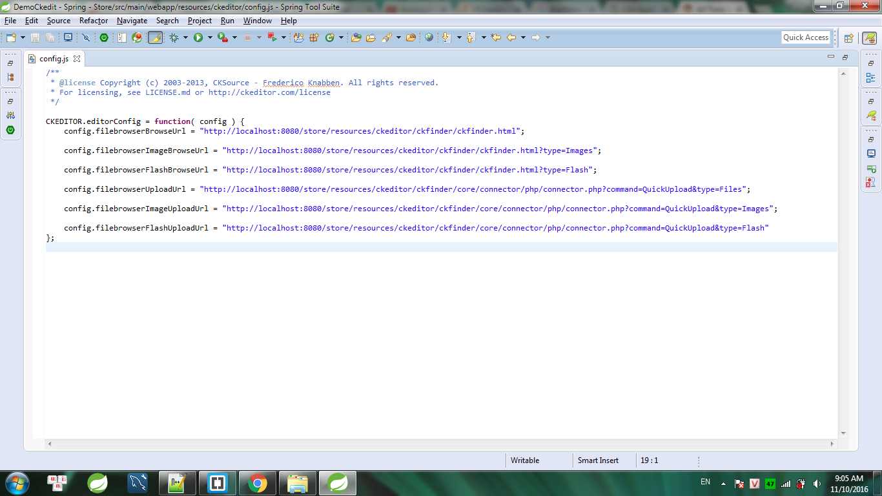Open the internal web browser globe icon
This screenshot has height=496, width=882.
click(427, 37)
